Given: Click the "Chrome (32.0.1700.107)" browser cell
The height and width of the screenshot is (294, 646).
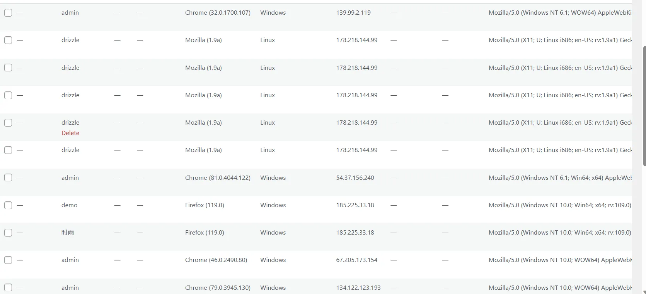Looking at the screenshot, I should [x=218, y=13].
